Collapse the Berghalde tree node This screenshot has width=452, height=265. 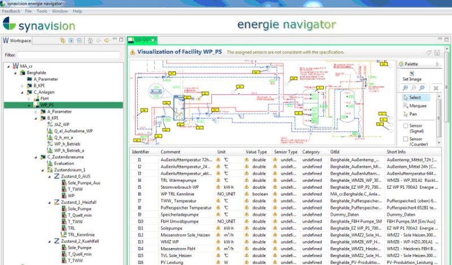point(15,73)
